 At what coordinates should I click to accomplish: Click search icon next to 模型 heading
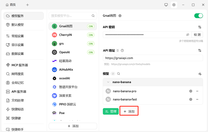(118, 74)
